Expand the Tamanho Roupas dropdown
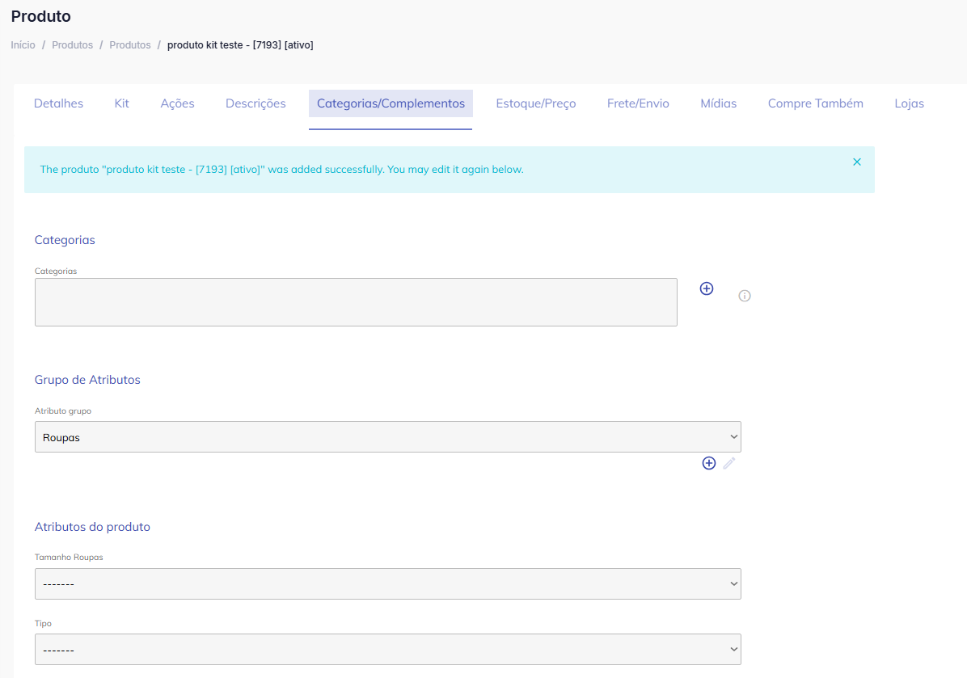This screenshot has height=678, width=967. click(x=387, y=583)
